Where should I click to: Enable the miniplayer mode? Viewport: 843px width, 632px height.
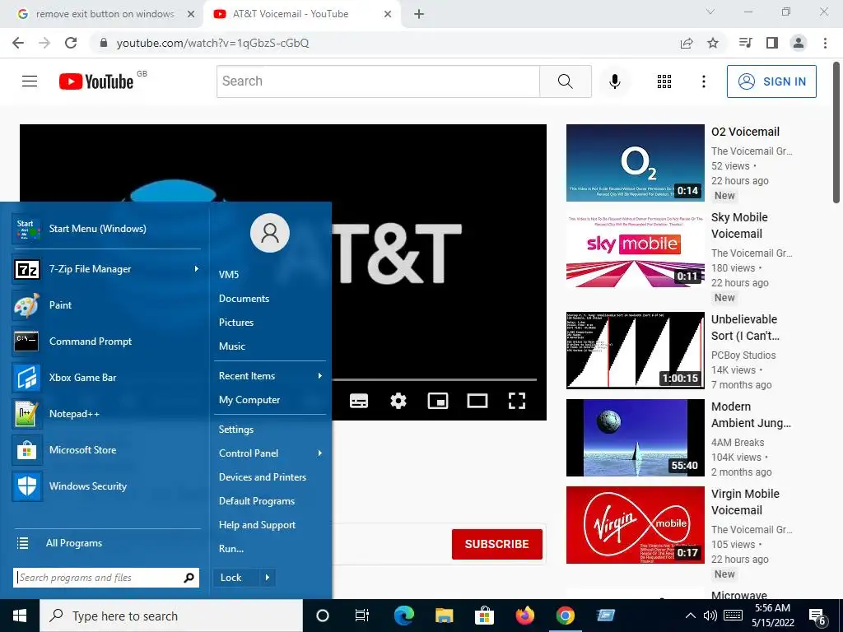(x=438, y=401)
